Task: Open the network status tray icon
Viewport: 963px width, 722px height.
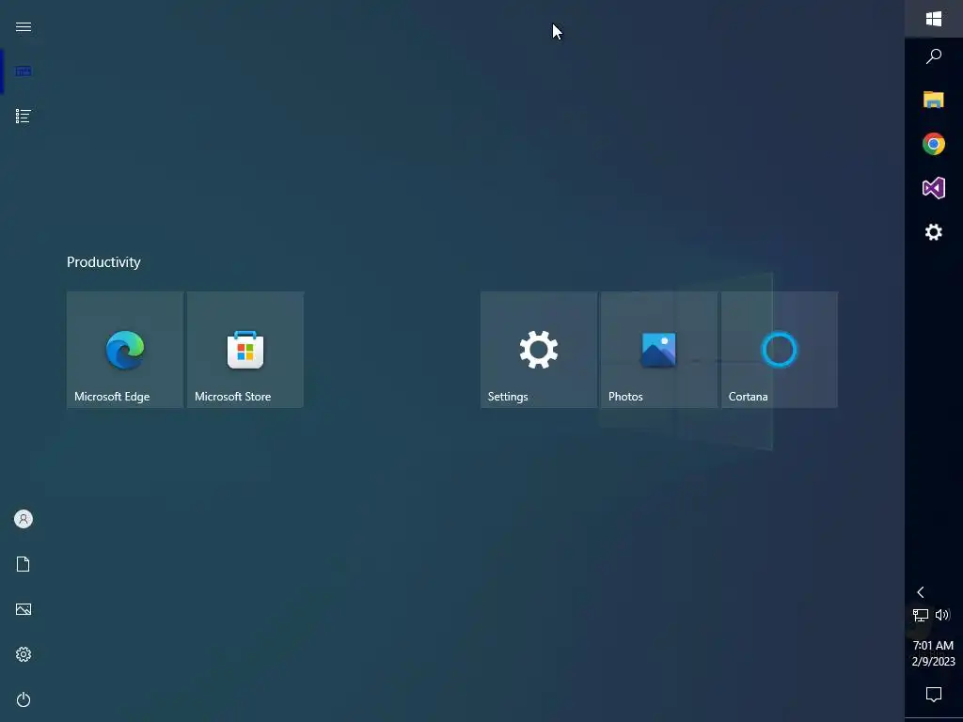Action: click(x=920, y=615)
